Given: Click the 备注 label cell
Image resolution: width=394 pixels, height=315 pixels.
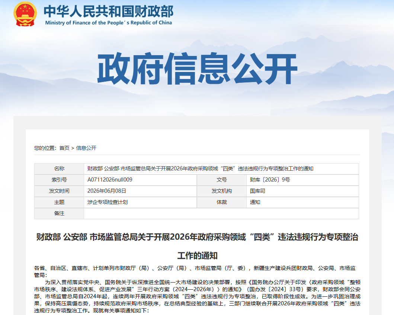Looking at the screenshot, I should pyautogui.click(x=59, y=214).
